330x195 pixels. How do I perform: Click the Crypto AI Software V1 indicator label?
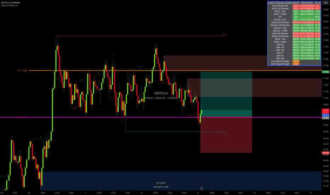[x=10, y=5]
